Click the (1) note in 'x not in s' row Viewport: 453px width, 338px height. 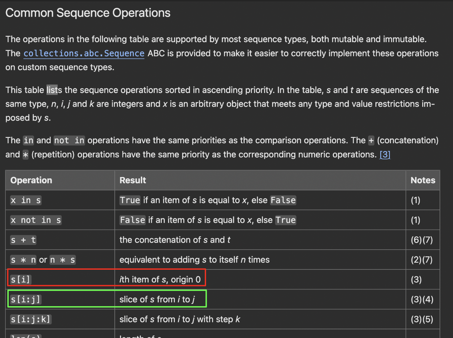(x=416, y=220)
